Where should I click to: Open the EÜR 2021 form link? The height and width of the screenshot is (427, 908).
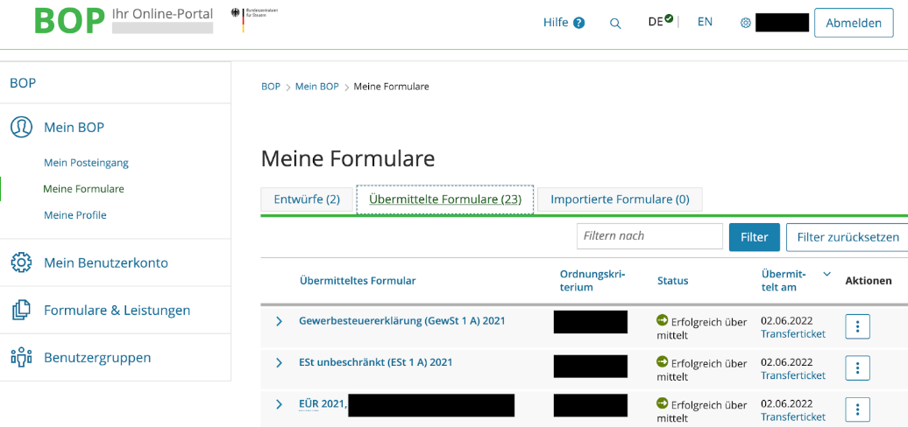tap(323, 404)
